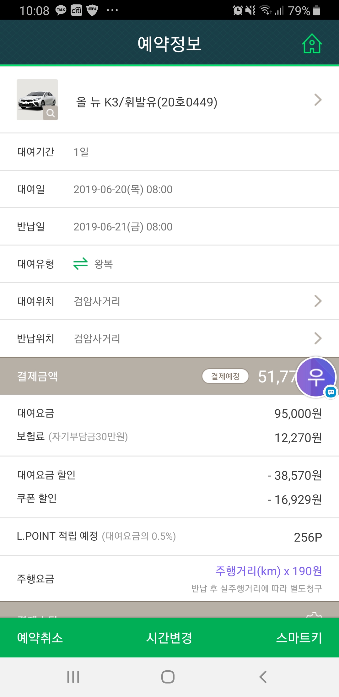Tap the green home icon

tap(312, 44)
